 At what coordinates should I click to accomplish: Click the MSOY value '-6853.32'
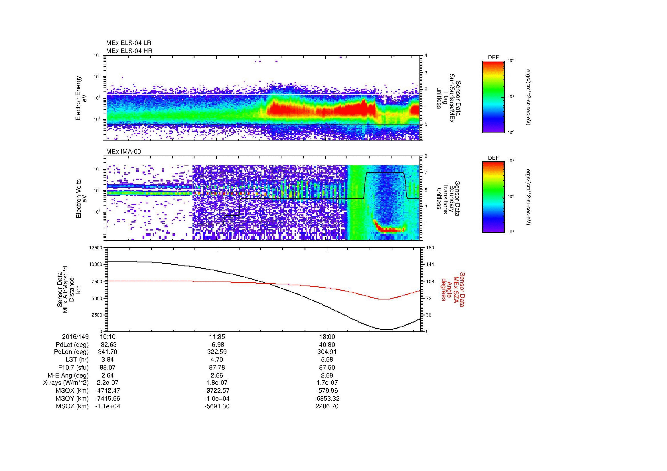pyautogui.click(x=327, y=399)
